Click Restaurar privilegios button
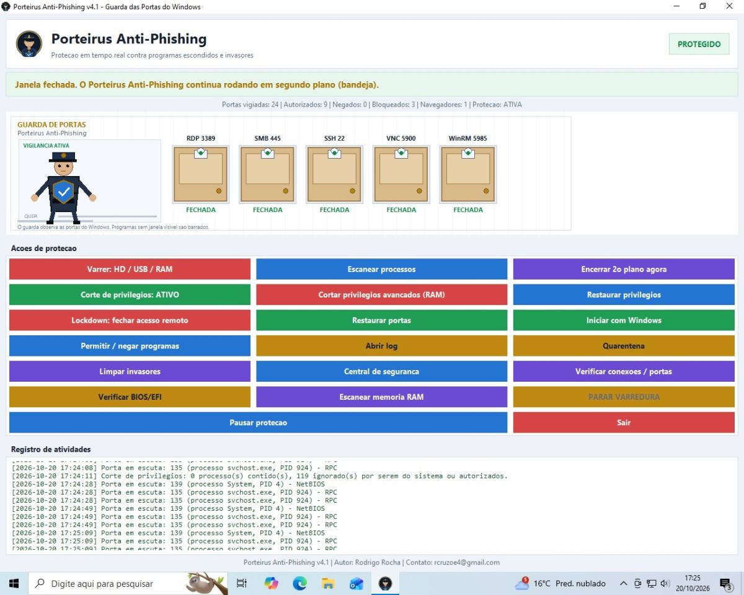The image size is (744, 595). [x=624, y=294]
